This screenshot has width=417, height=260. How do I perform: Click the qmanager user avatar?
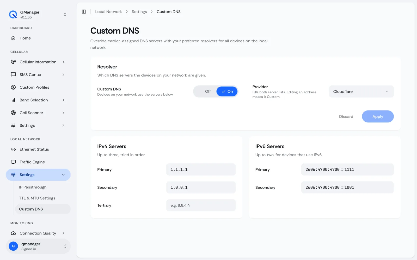click(13, 246)
